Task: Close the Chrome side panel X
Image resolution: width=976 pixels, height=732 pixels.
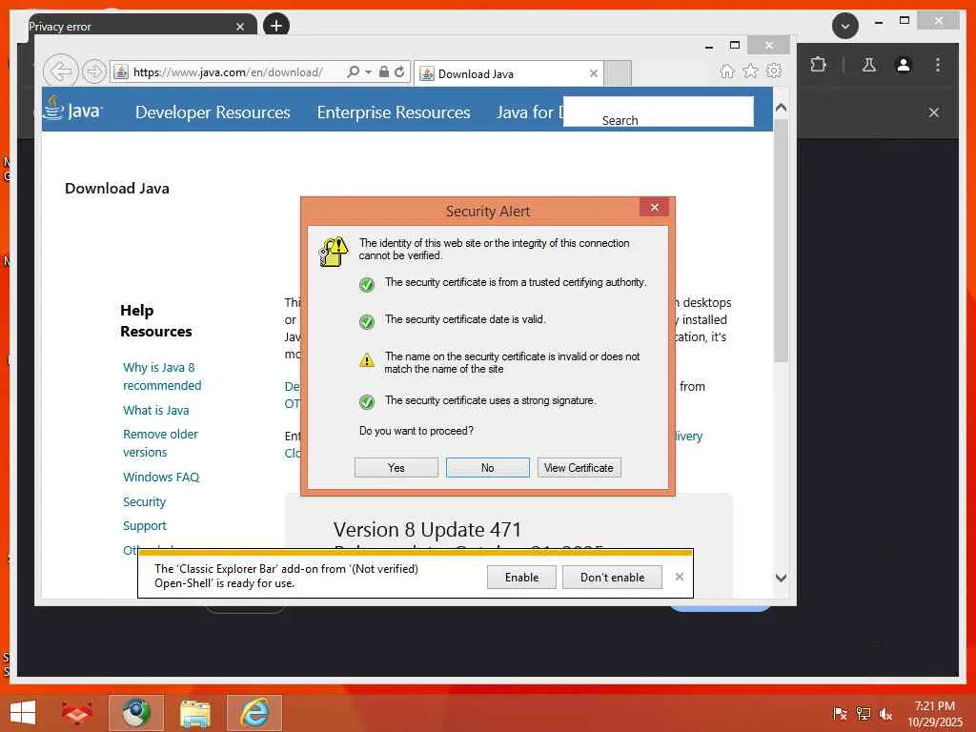Action: click(x=934, y=112)
